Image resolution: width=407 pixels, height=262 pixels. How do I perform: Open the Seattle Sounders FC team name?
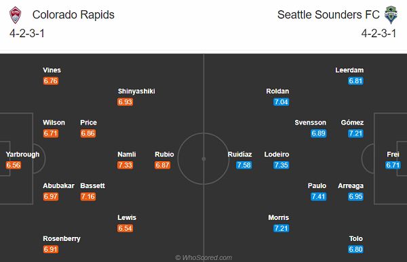pyautogui.click(x=328, y=15)
